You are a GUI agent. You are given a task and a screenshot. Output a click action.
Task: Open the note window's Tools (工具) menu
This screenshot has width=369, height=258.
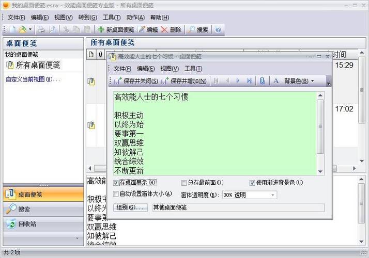click(193, 69)
